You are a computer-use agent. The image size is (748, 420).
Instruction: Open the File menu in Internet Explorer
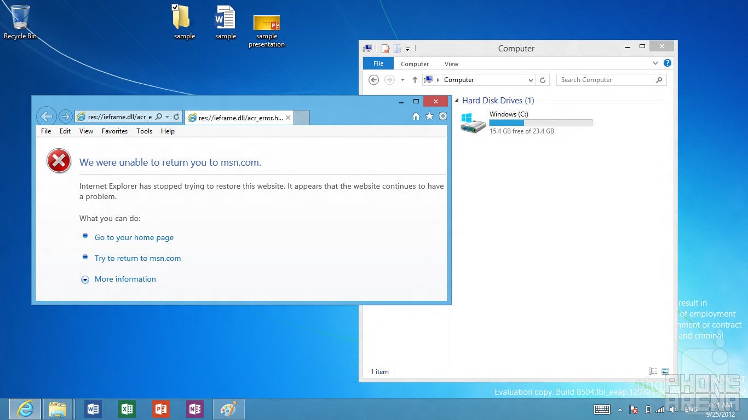46,131
